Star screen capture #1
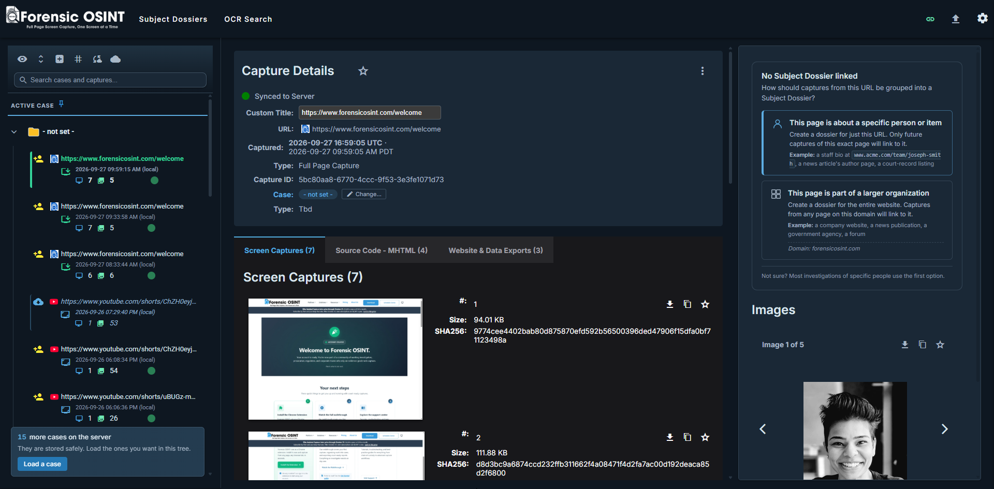994x489 pixels. coord(705,304)
